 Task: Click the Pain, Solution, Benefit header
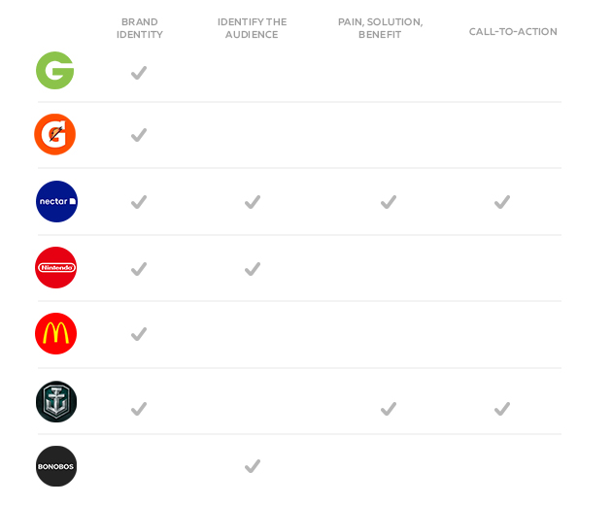380,28
